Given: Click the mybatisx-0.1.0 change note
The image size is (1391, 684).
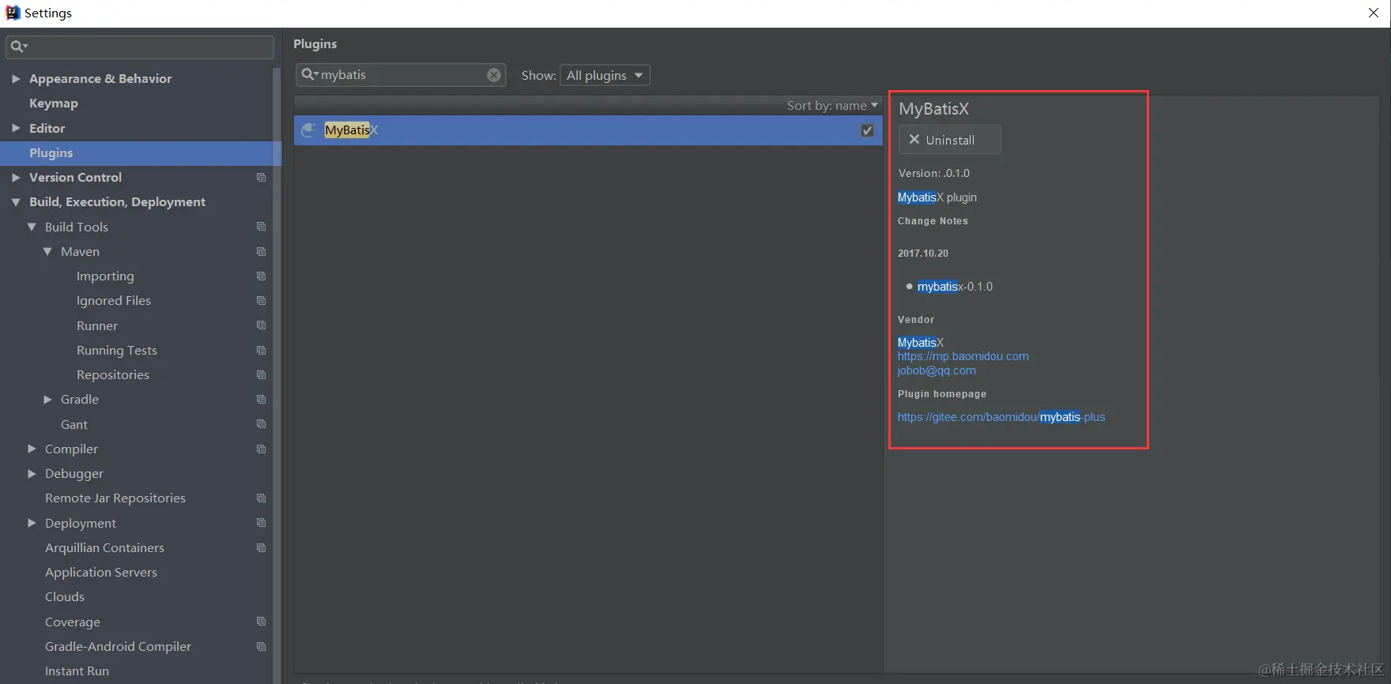Looking at the screenshot, I should pos(955,287).
